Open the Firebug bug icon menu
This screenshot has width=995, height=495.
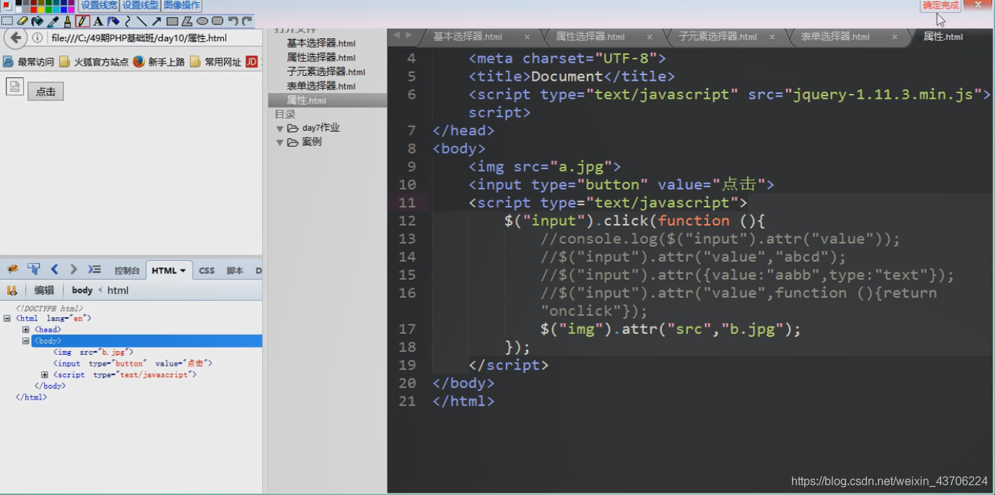[x=12, y=270]
